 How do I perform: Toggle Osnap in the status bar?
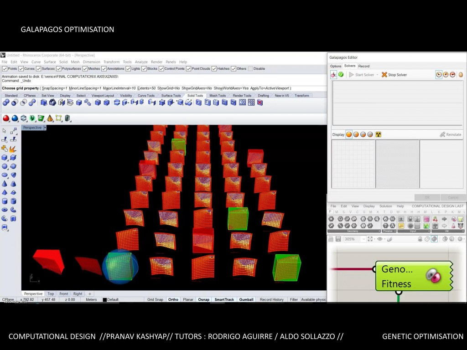[204, 299]
